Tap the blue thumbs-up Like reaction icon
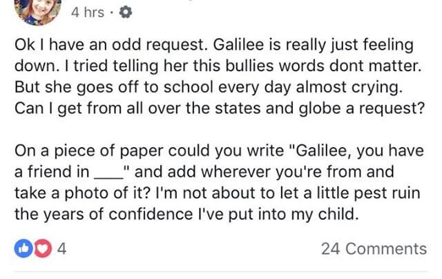The image size is (442, 279). tap(23, 249)
